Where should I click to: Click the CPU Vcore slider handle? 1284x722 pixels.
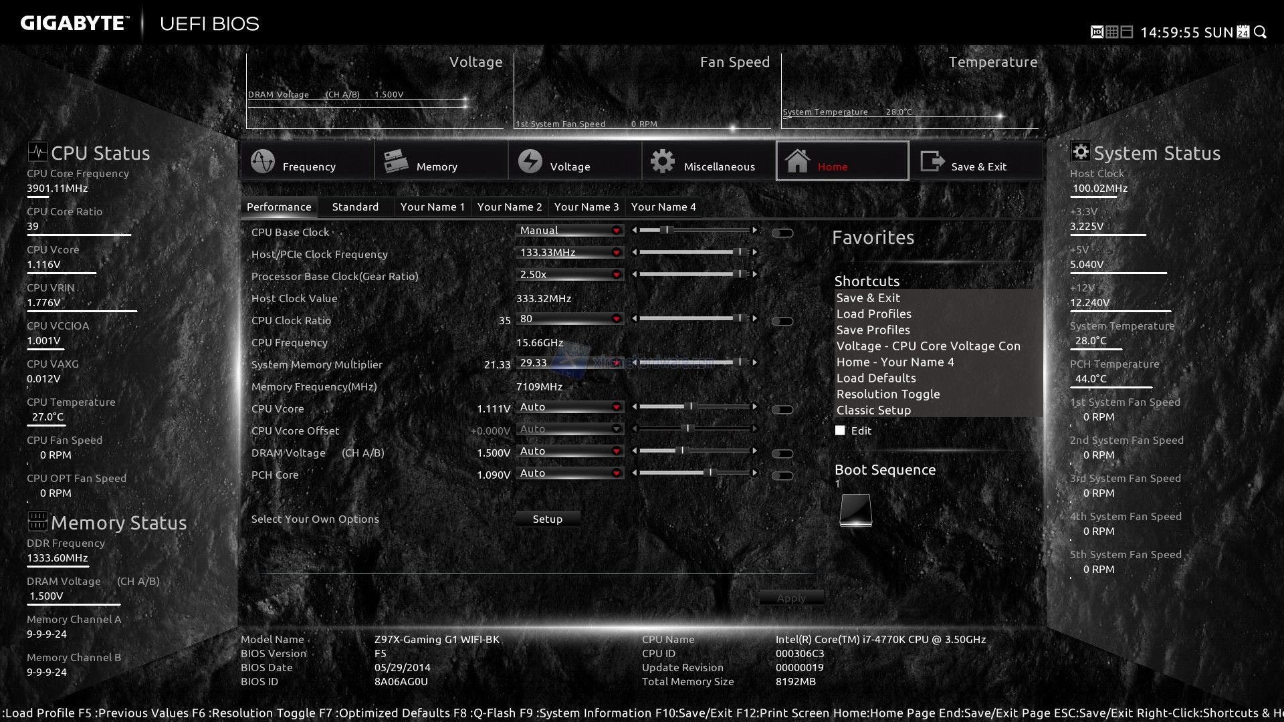[691, 406]
